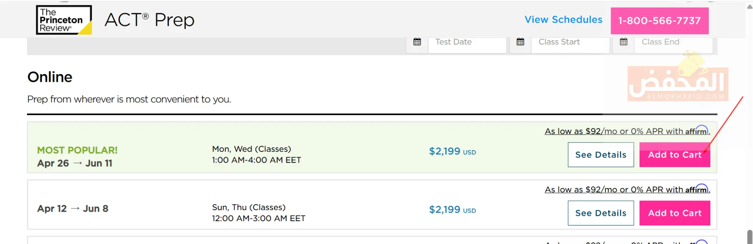
Task: Click the ACT Prep page title
Action: pos(149,20)
